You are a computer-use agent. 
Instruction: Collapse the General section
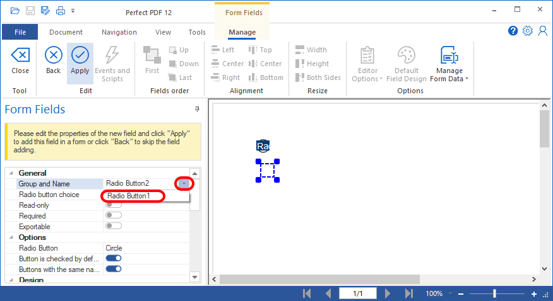click(x=11, y=173)
